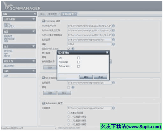Click help icon beside Subversion 仓库目录 field
Viewport: 163px width, 131px height.
tap(114, 108)
